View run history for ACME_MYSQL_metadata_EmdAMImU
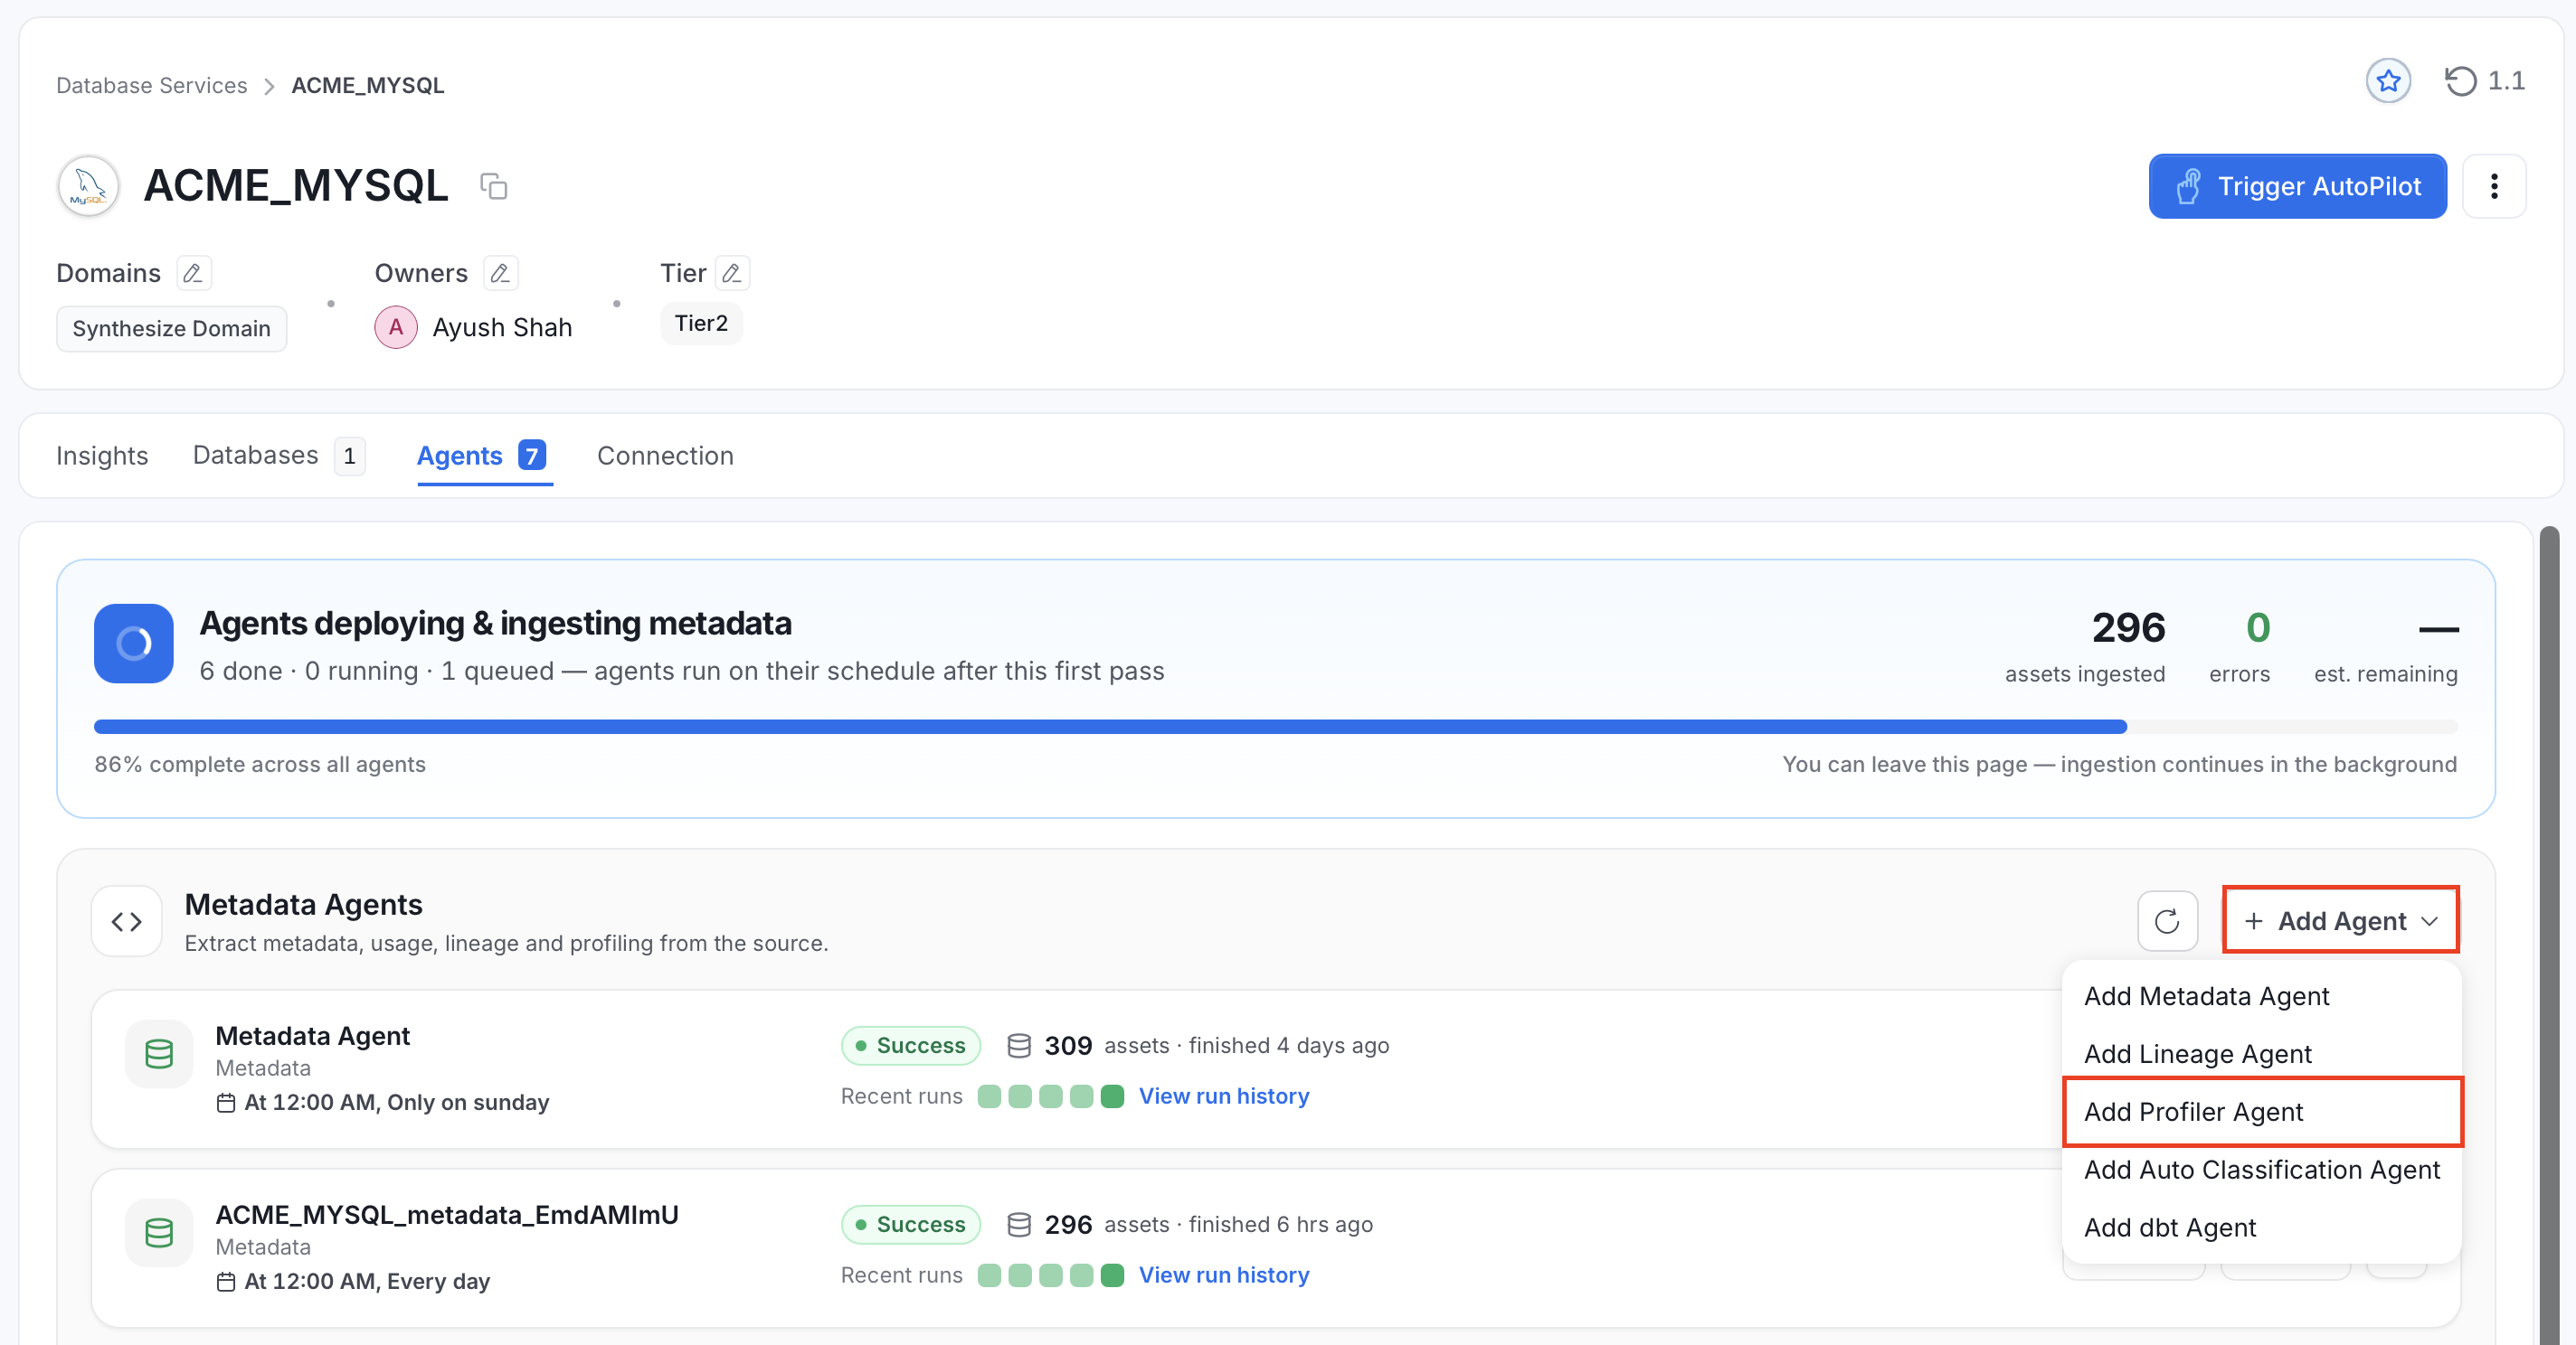2576x1345 pixels. tap(1223, 1275)
